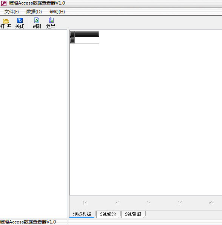
Task: Click the Close (关闭) database icon
Action: click(x=20, y=20)
